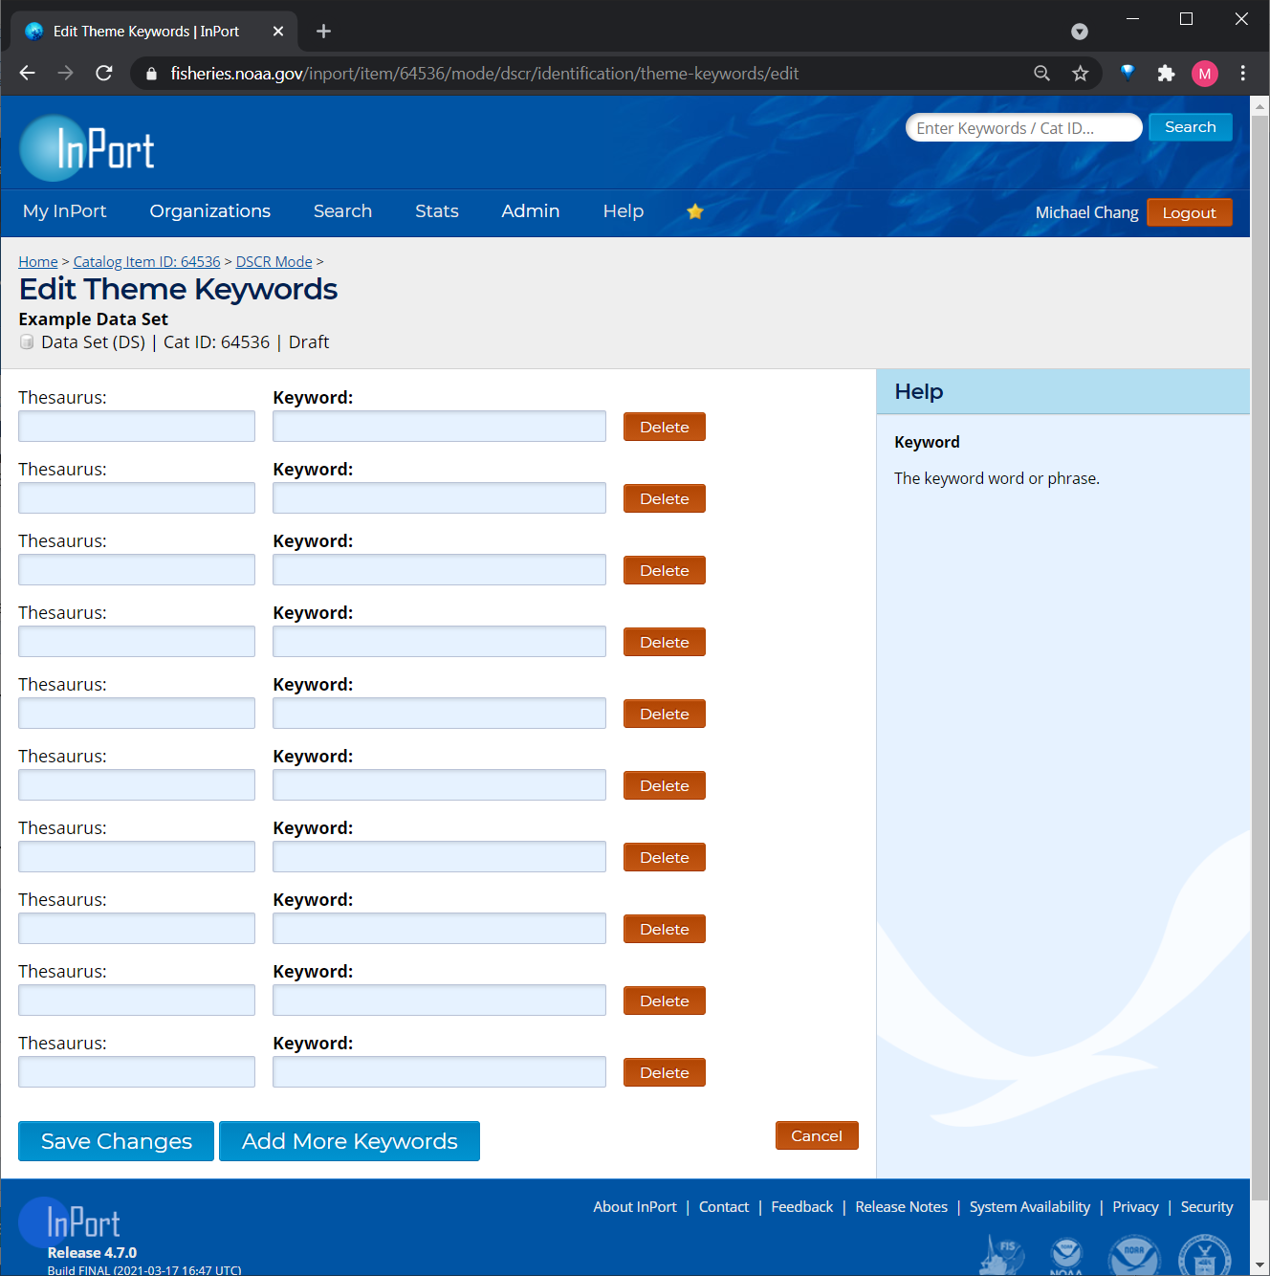Viewport: 1270px width, 1276px height.
Task: Delete the first keyword row
Action: (665, 427)
